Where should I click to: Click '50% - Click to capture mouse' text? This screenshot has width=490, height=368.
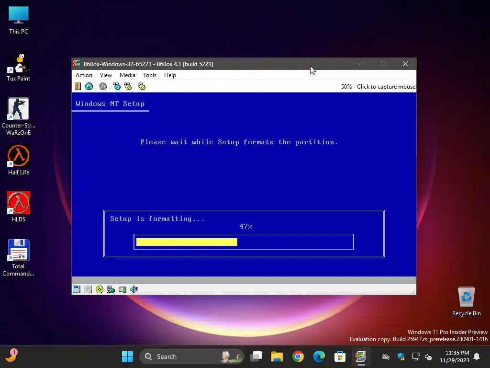click(378, 87)
